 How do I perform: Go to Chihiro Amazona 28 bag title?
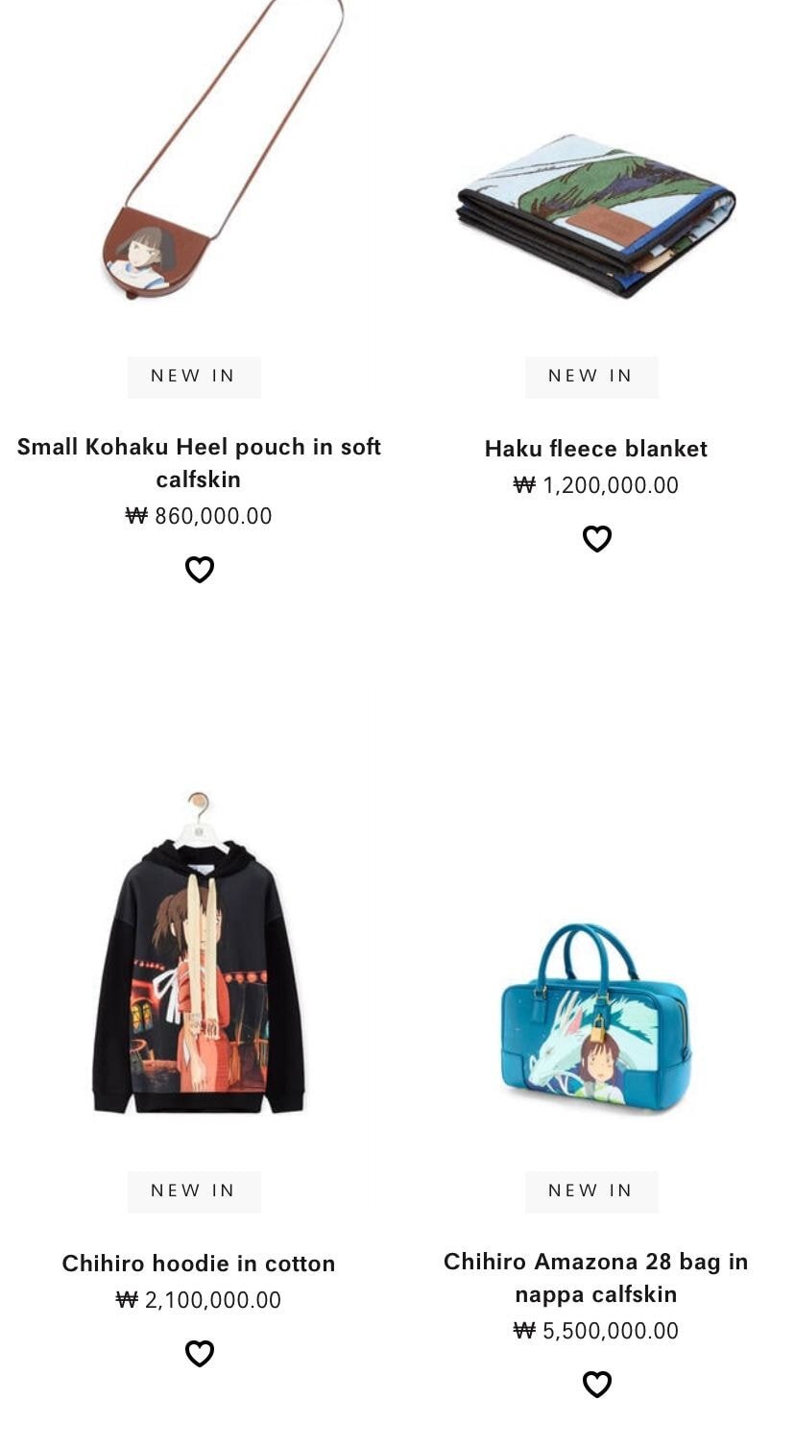pyautogui.click(x=596, y=1278)
